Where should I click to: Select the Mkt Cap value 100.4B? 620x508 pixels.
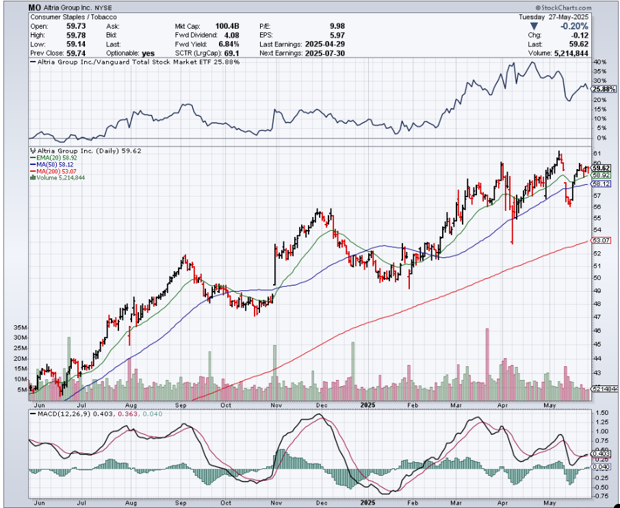[x=227, y=26]
